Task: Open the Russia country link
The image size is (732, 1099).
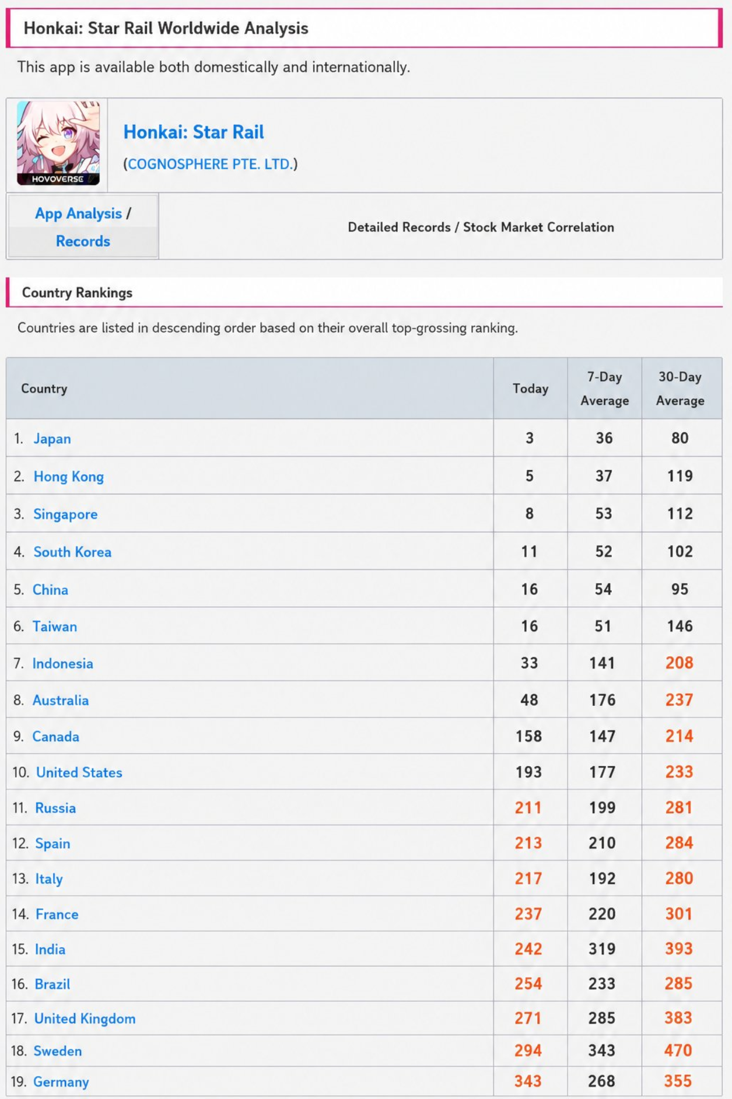Action: tap(55, 808)
